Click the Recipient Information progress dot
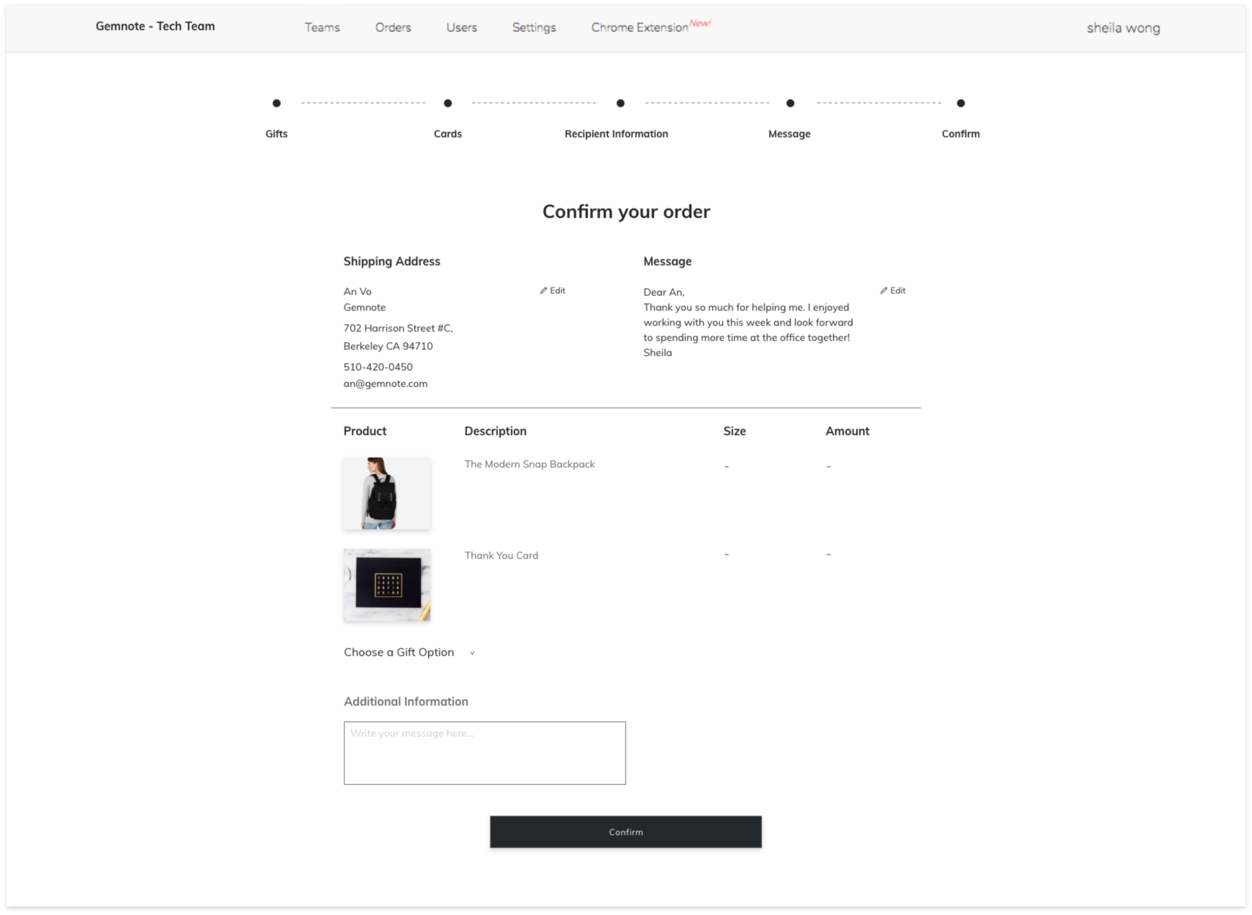 pos(620,103)
